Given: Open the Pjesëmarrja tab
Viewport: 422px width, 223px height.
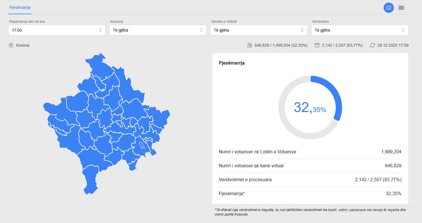Looking at the screenshot, I should [20, 7].
